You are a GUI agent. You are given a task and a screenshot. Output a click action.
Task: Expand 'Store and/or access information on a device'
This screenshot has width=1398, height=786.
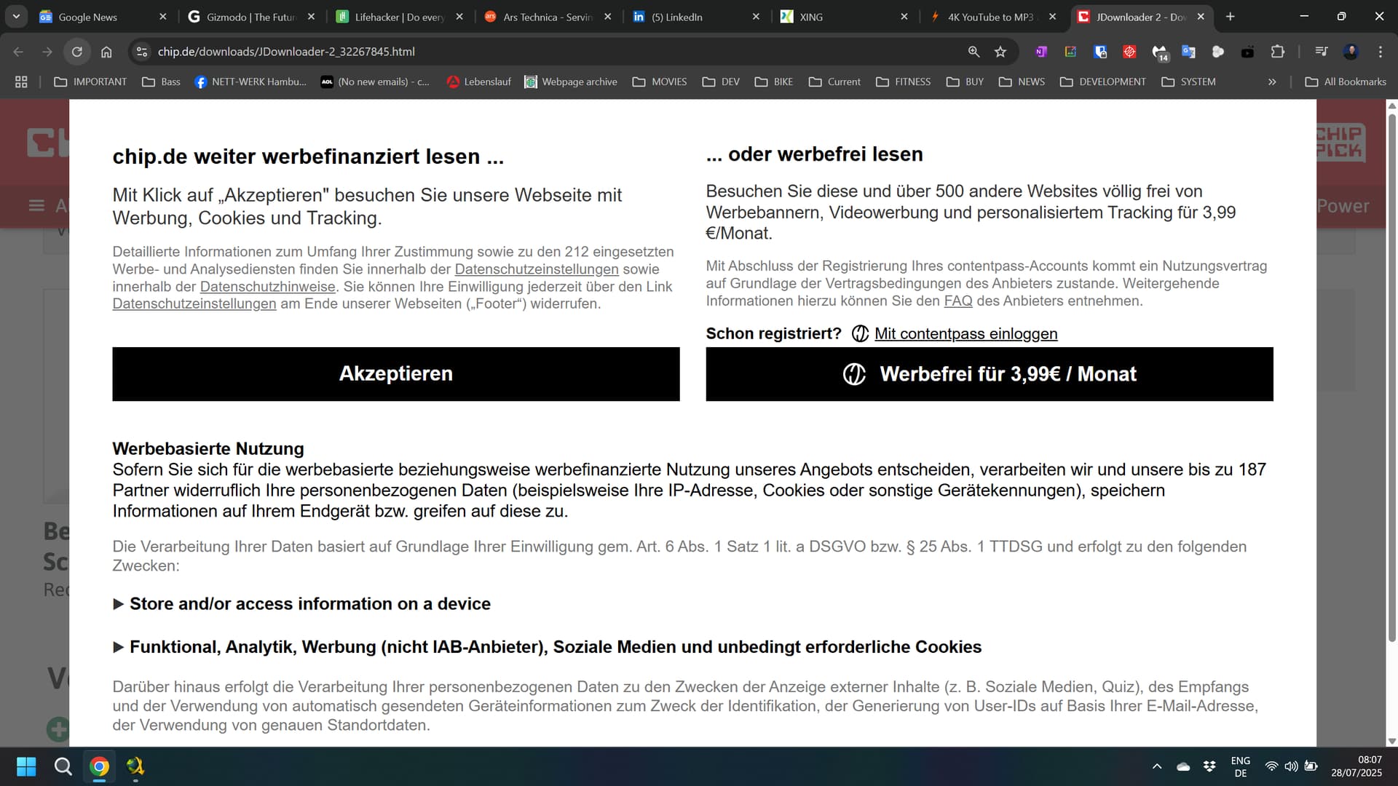coord(302,604)
